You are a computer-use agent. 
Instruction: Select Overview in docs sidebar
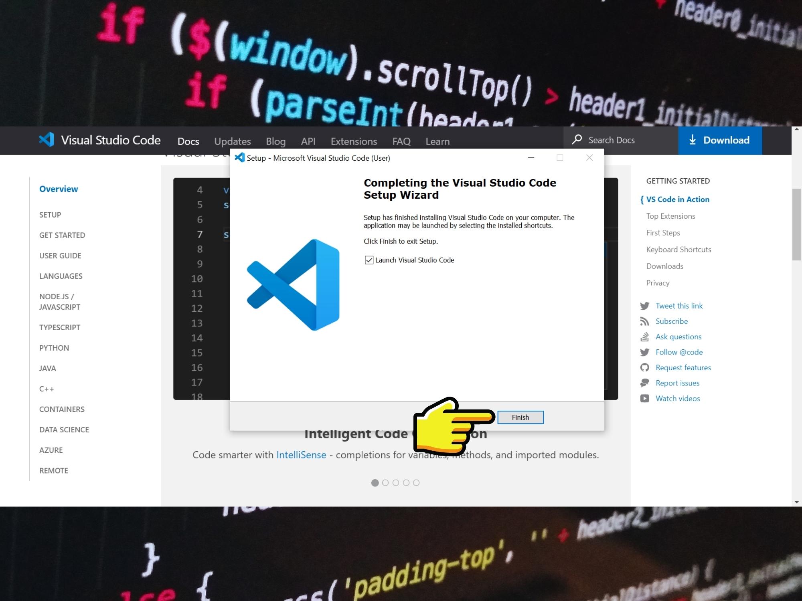pyautogui.click(x=59, y=189)
